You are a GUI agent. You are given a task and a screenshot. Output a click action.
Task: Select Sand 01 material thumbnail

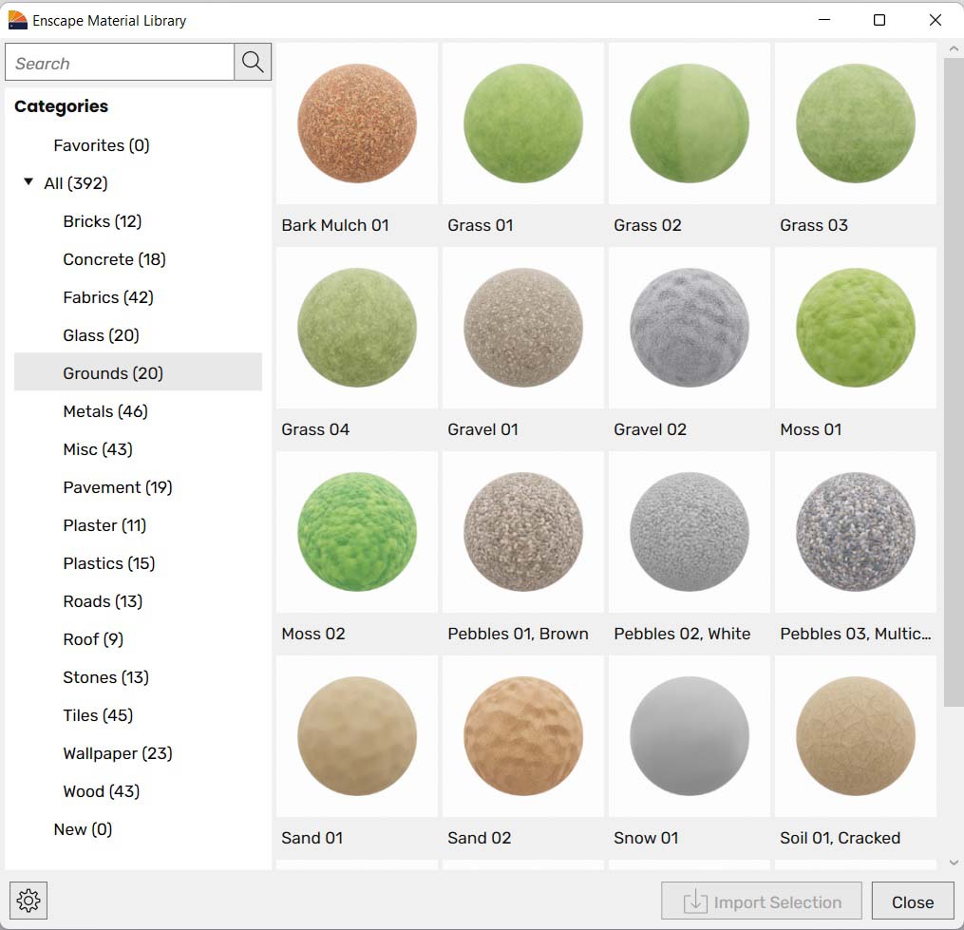tap(356, 735)
